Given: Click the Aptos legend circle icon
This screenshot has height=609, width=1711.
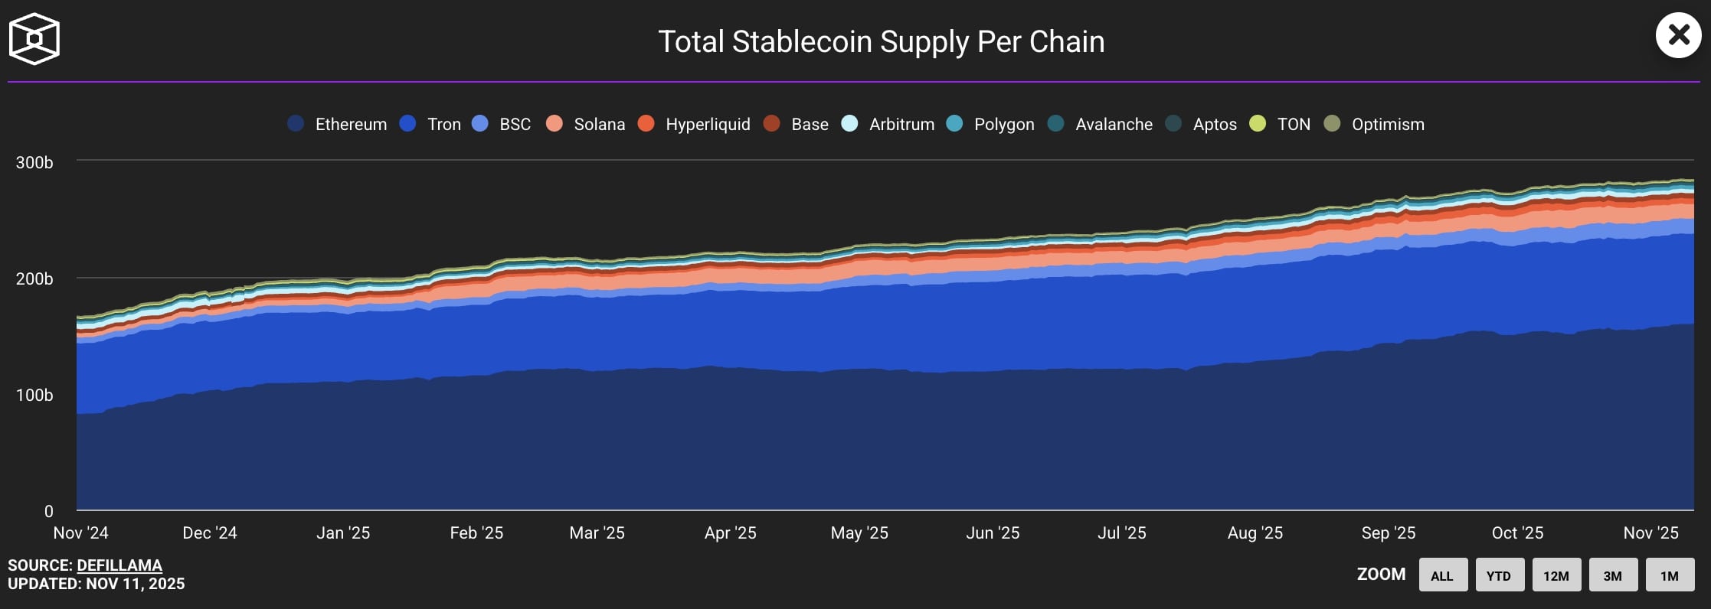Looking at the screenshot, I should click(x=1173, y=124).
